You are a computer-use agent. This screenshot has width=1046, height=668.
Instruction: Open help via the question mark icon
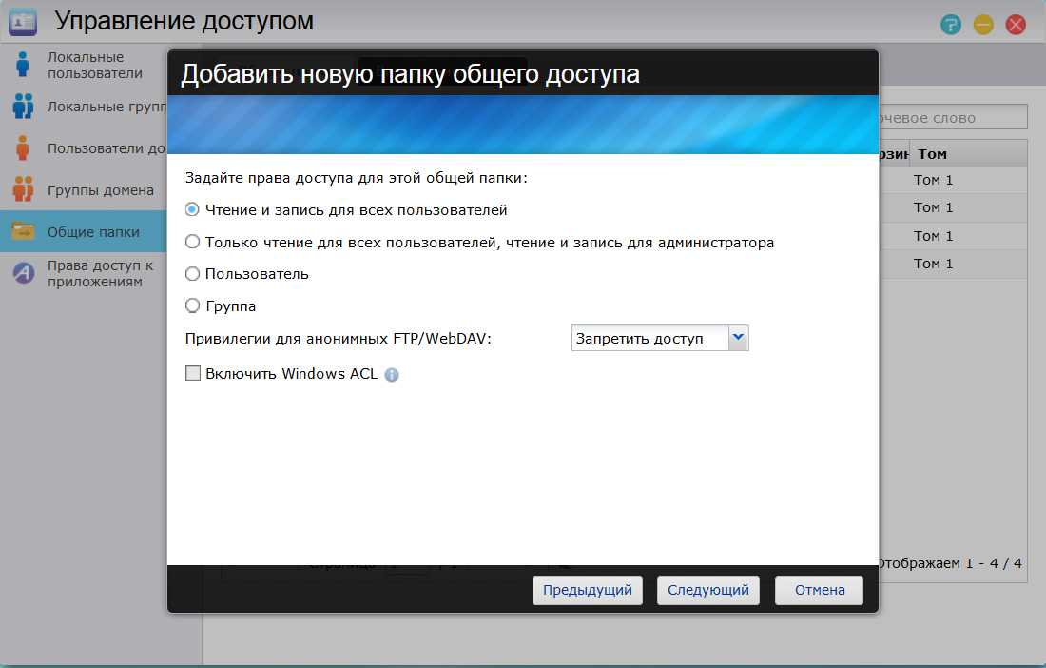tap(950, 25)
